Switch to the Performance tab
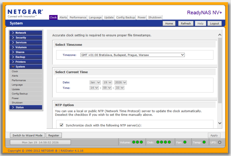Screen dimensions: 231x156 (78, 17)
